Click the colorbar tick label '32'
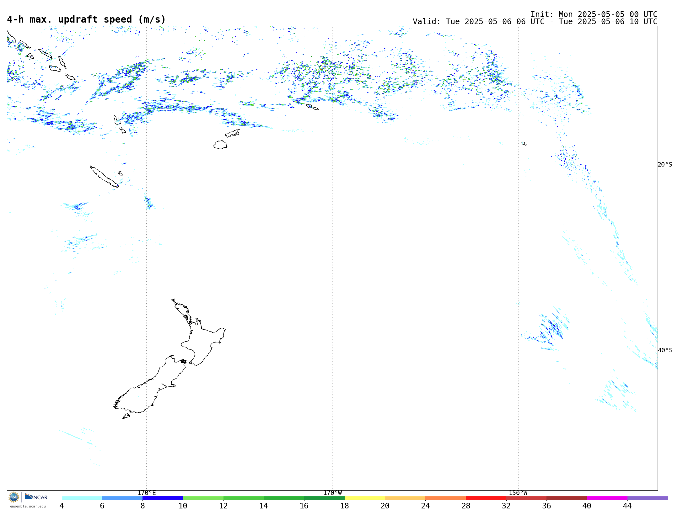Screen dimensions: 678x510 click(x=506, y=506)
